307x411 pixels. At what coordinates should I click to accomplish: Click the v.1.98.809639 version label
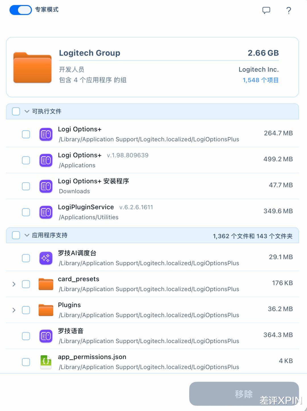point(128,155)
